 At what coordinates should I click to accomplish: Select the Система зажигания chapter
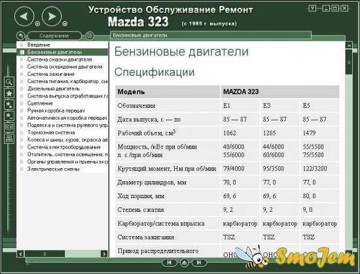[x=51, y=74]
